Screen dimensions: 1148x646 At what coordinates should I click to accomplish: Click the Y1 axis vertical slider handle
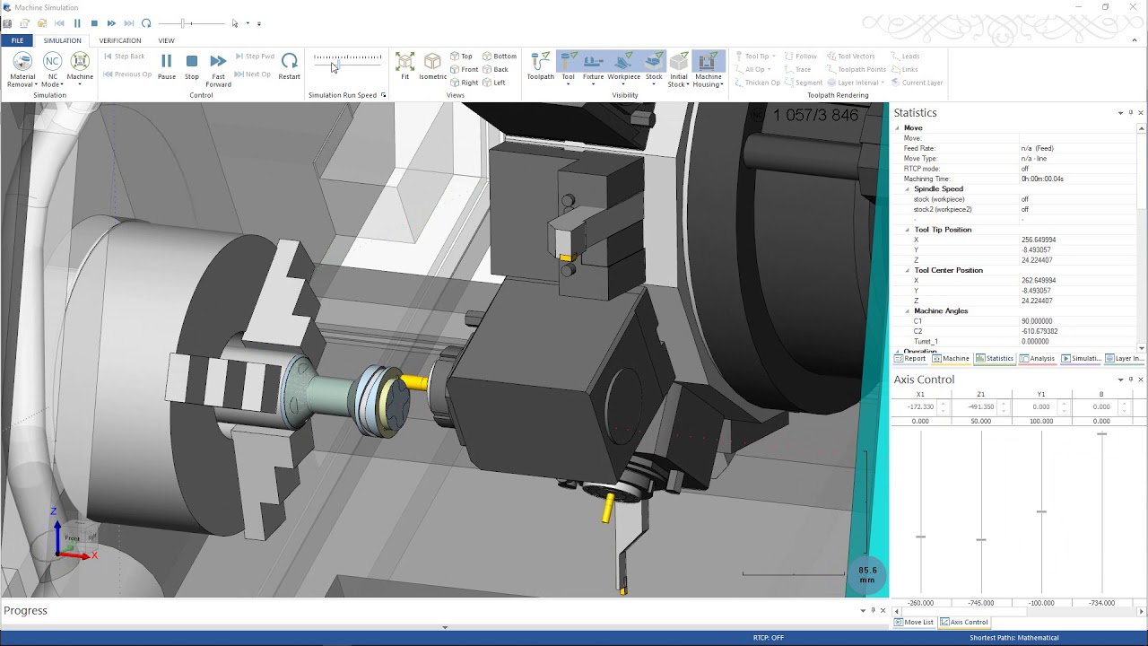(x=1041, y=511)
